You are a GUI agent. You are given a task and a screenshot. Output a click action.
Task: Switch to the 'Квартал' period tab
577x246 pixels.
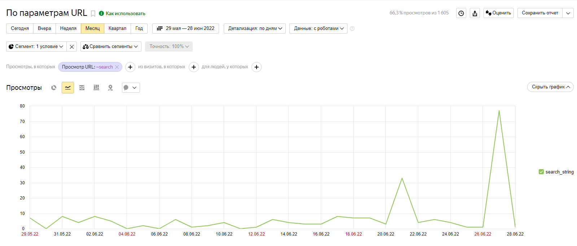(x=117, y=28)
